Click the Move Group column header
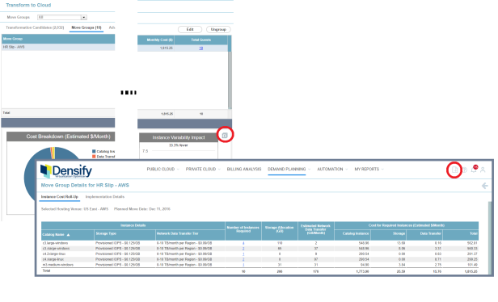Viewport: 498px width, 302px height. 58,39
